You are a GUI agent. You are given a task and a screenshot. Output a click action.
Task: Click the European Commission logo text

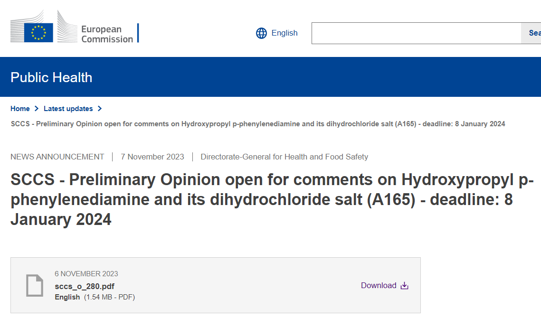click(107, 34)
